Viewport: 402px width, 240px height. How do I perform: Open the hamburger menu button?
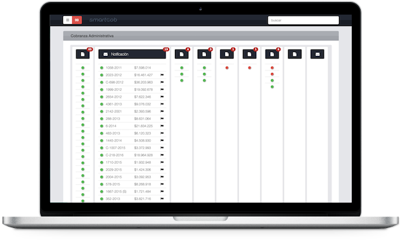67,20
